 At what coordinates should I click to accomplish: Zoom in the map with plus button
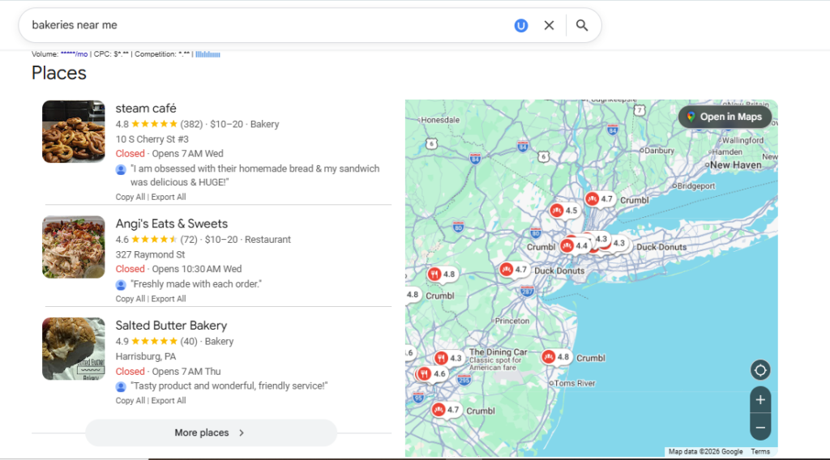(760, 400)
